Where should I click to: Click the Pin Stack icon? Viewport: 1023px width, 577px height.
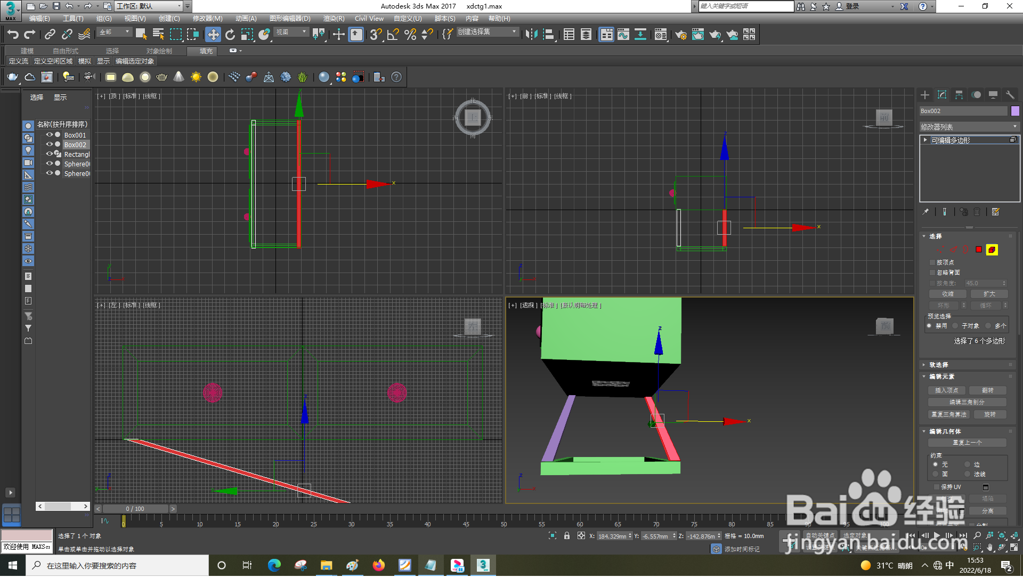point(926,212)
